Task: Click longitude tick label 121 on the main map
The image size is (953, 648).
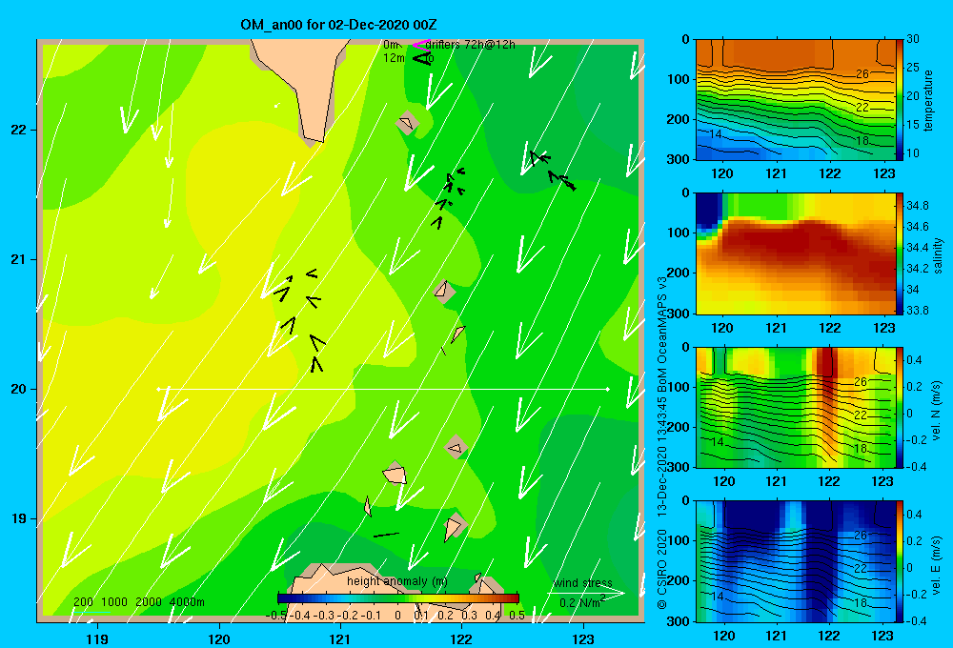Action: point(340,638)
